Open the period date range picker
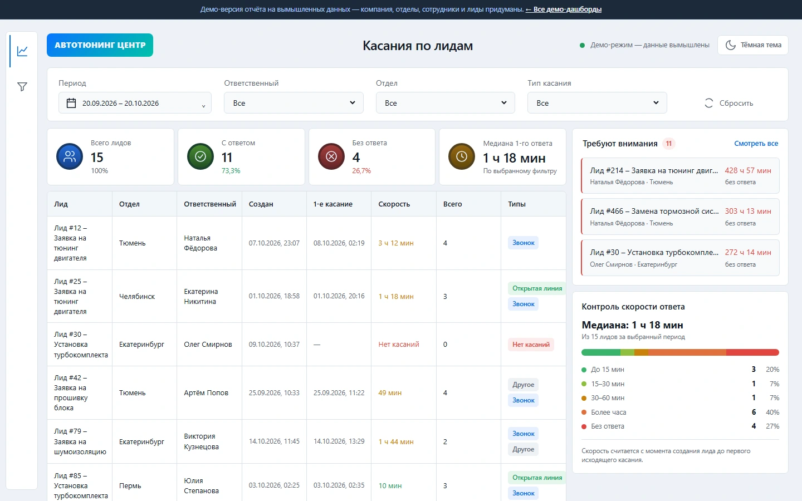 (135, 103)
